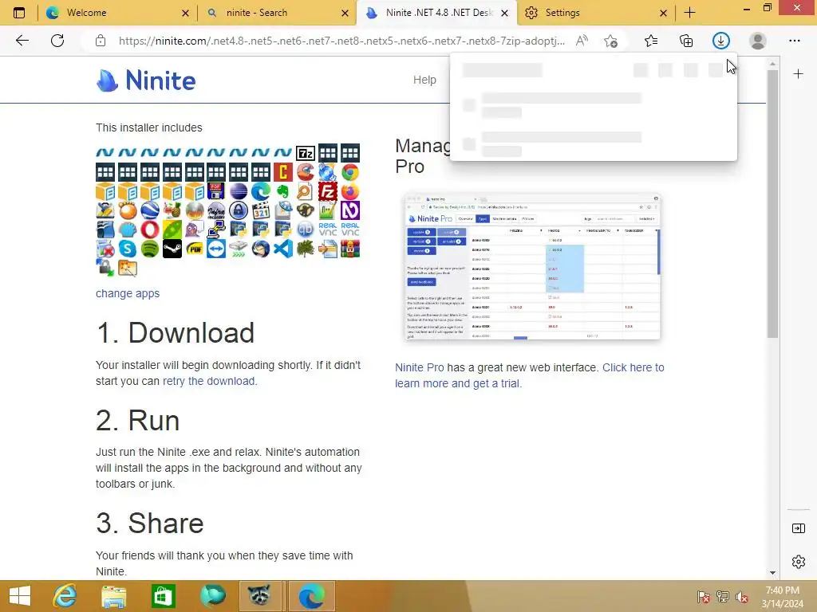Click the Evernote elephant icon
This screenshot has width=817, height=612.
(283, 191)
